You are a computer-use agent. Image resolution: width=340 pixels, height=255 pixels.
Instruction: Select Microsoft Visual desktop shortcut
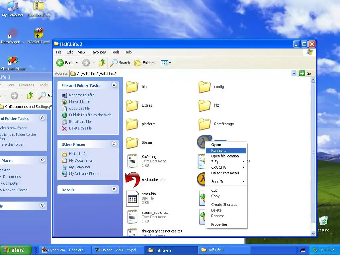tap(13, 63)
